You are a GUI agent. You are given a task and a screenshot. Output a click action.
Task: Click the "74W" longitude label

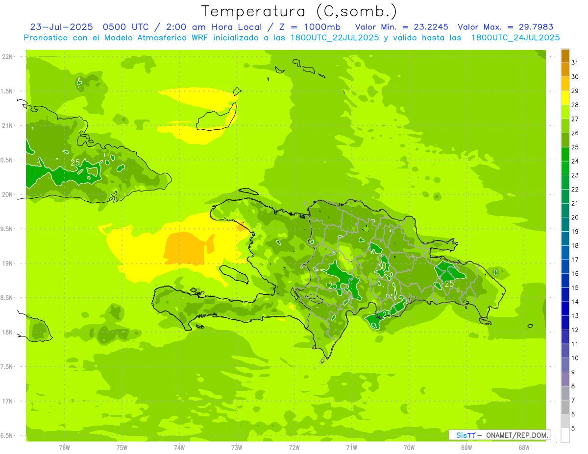[x=179, y=447]
